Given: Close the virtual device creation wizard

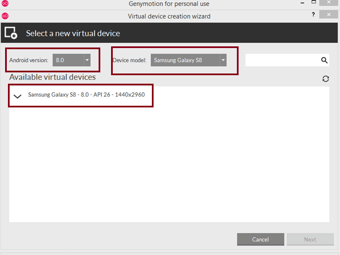Looking at the screenshot, I should pyautogui.click(x=329, y=15).
